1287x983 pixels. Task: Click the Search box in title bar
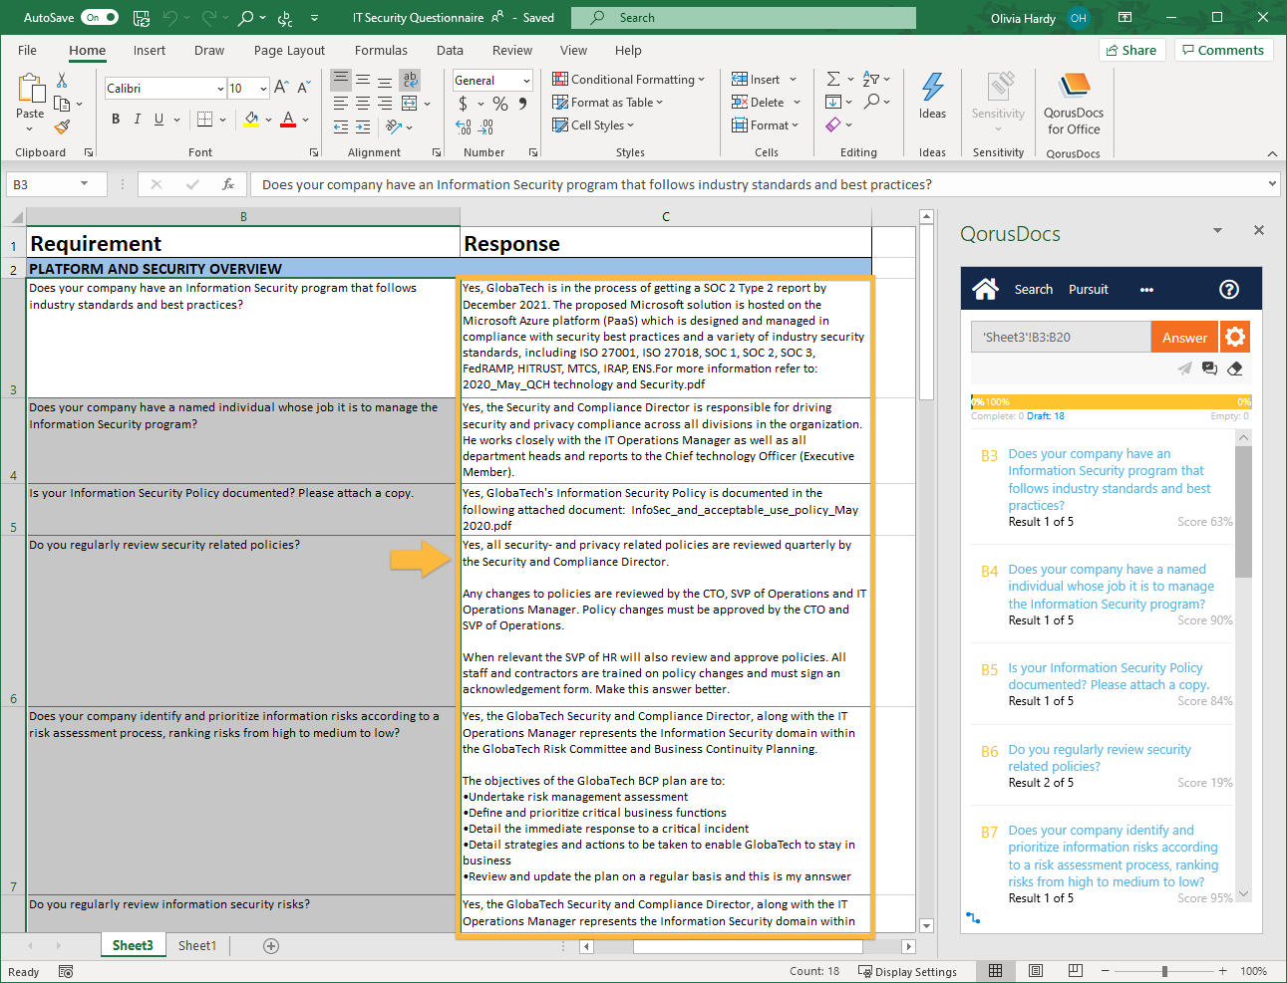[x=744, y=18]
